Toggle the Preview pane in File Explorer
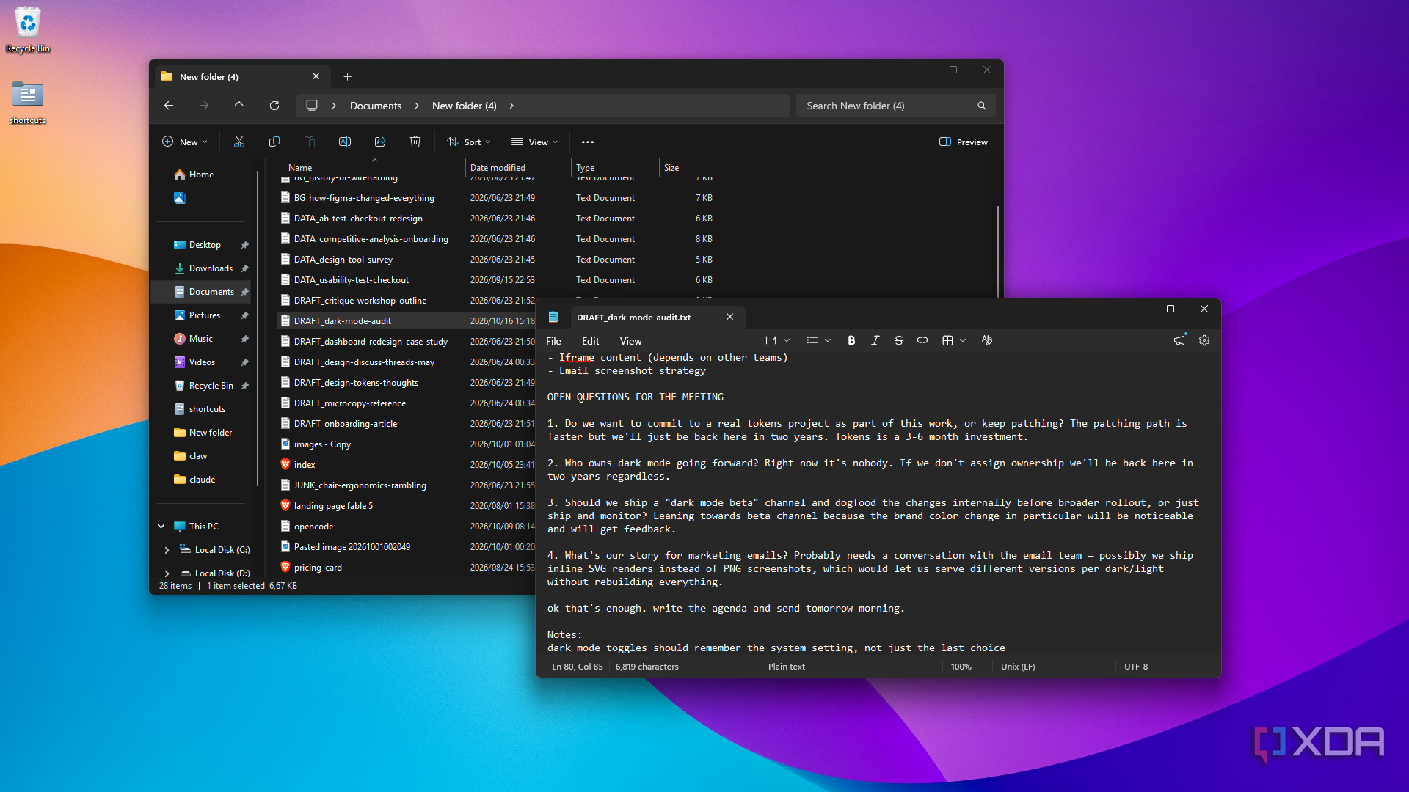1409x792 pixels. (x=964, y=142)
